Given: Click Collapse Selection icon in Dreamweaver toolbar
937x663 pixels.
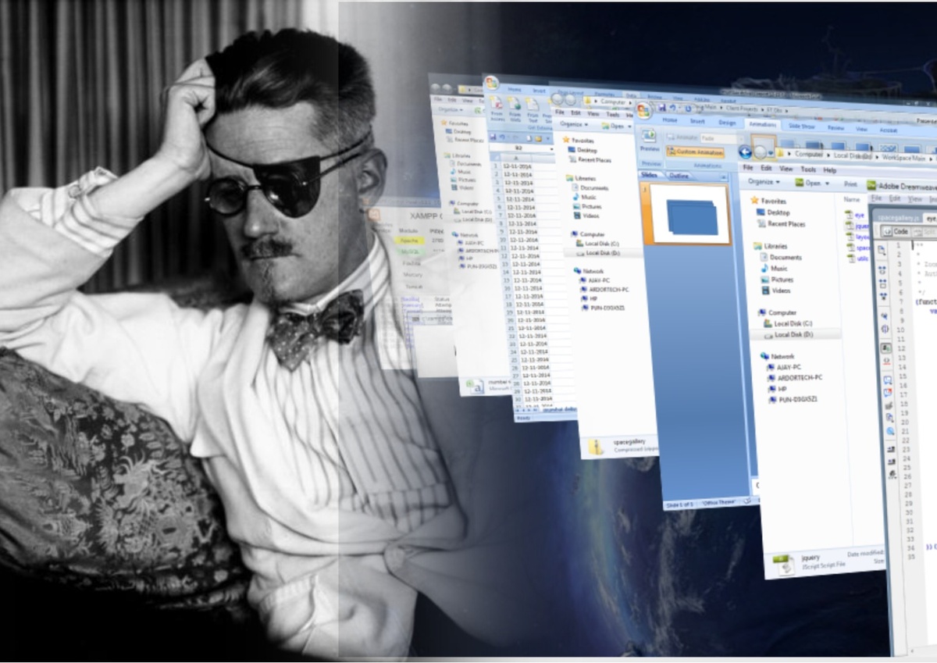Looking at the screenshot, I should click(884, 283).
